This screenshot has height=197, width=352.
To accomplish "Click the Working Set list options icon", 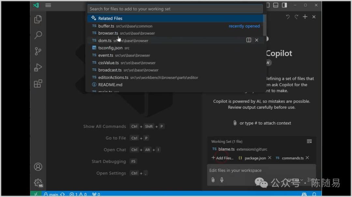I will pyautogui.click(x=309, y=141).
